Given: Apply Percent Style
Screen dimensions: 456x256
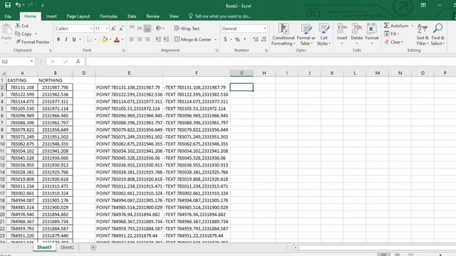Looking at the screenshot, I should click(x=237, y=39).
